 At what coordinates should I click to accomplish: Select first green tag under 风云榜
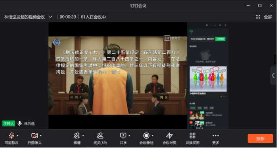(193, 108)
